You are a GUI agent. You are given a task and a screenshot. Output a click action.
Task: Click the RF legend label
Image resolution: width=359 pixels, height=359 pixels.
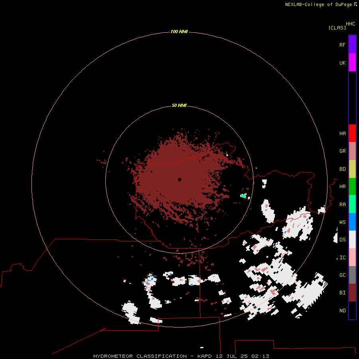[x=342, y=45]
